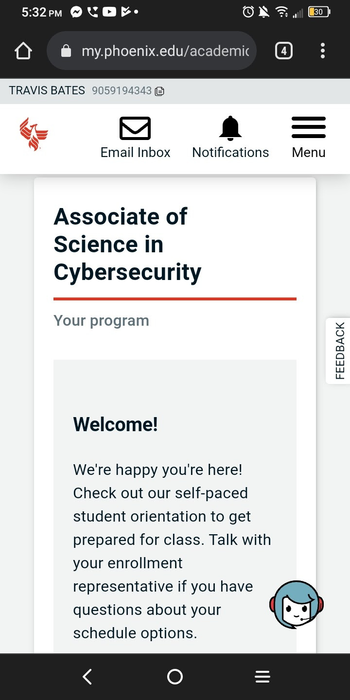Open the hamburger Menu
The width and height of the screenshot is (350, 700).
[x=309, y=128]
